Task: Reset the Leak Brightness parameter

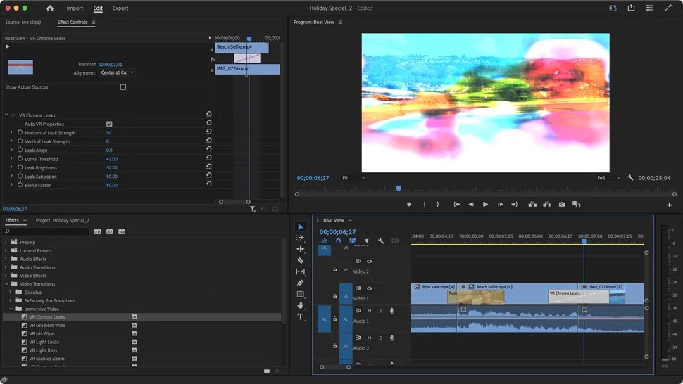Action: coord(209,168)
